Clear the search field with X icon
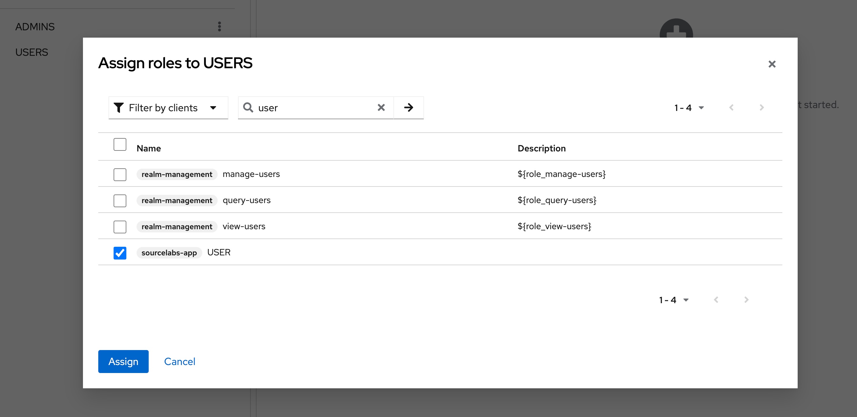 tap(381, 107)
